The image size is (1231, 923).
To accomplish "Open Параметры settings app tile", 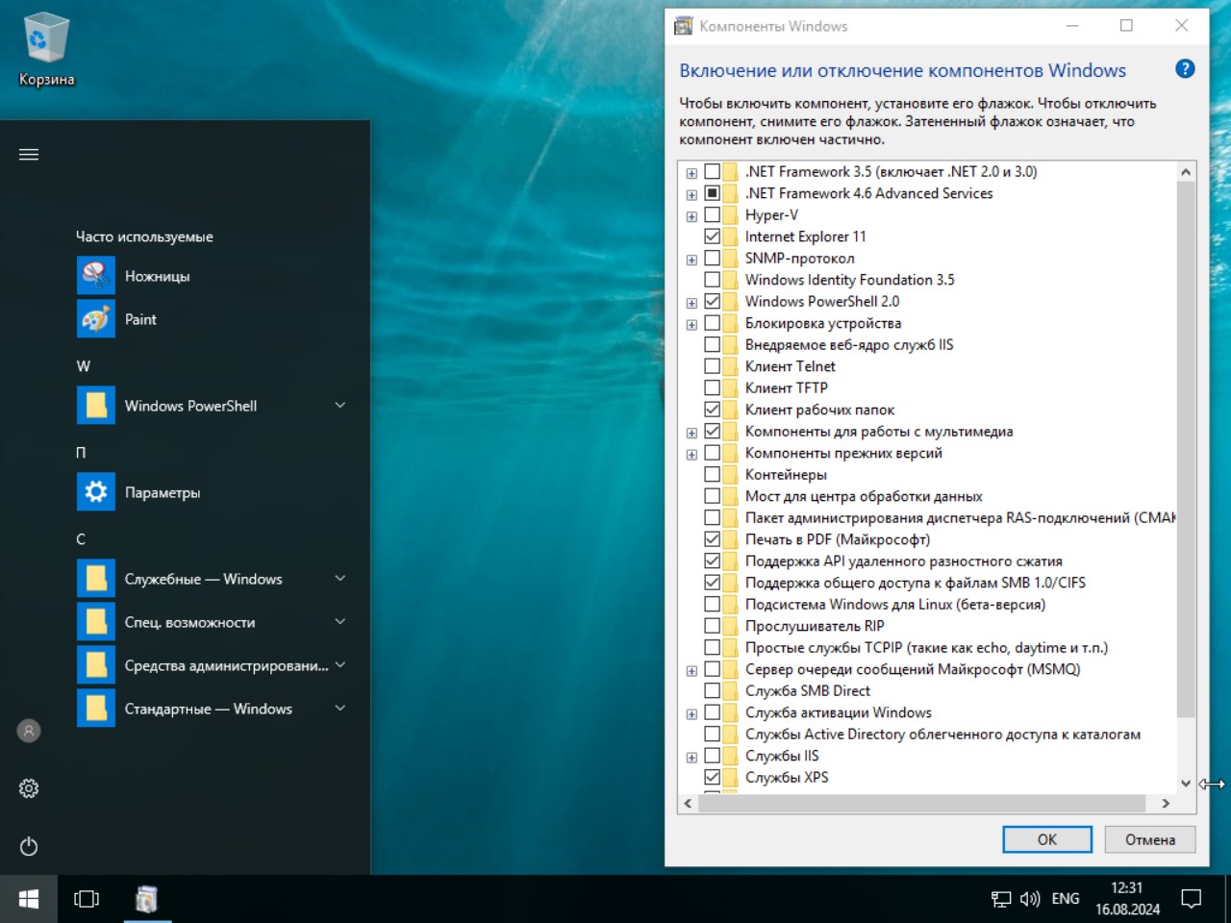I will pos(162,492).
